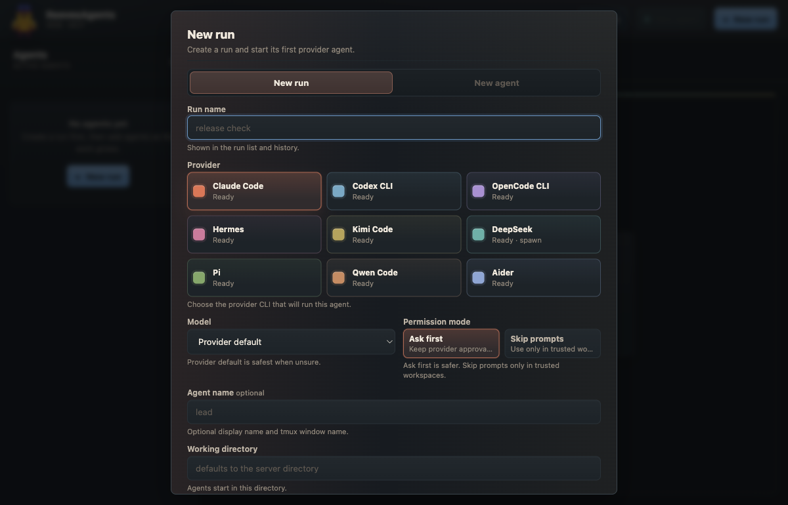Viewport: 788px width, 505px height.
Task: Click "Optional display name and tmux window name."
Action: pos(267,432)
